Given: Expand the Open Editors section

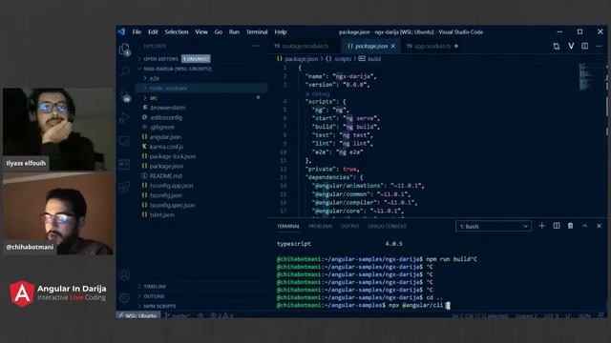Looking at the screenshot, I should [x=201, y=59].
